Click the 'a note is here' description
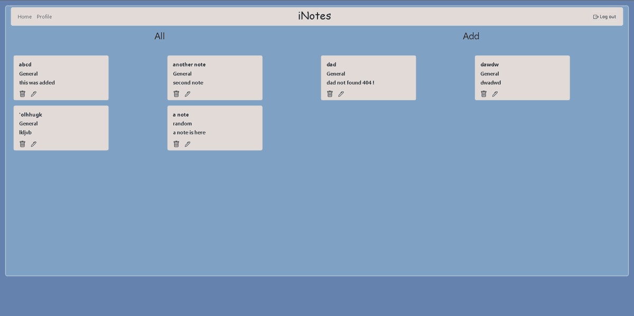Viewport: 634px width, 316px height. (189, 132)
